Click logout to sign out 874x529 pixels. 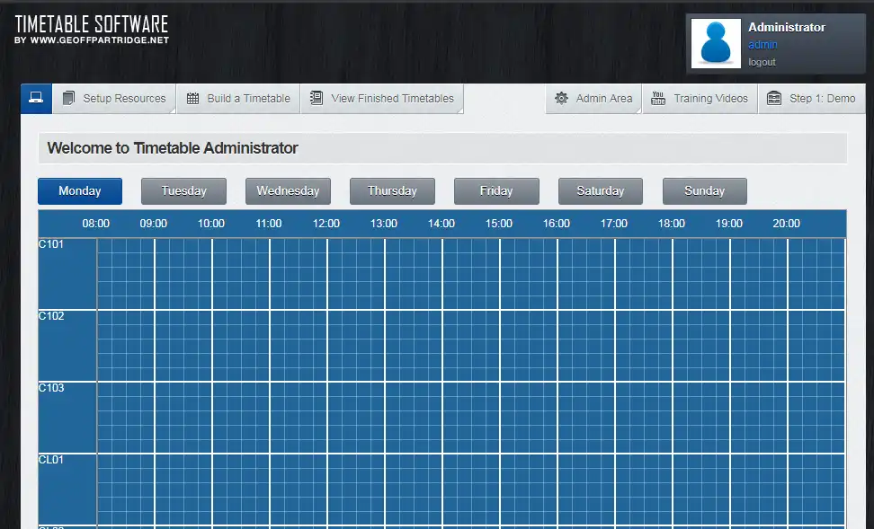pyautogui.click(x=762, y=62)
